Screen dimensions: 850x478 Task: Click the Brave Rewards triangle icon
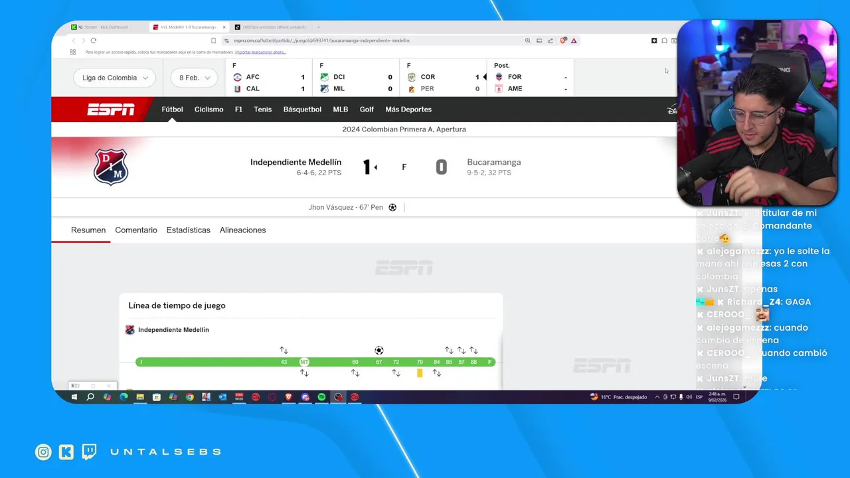tap(574, 40)
